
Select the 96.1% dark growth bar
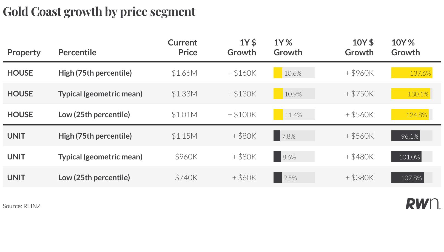406,136
